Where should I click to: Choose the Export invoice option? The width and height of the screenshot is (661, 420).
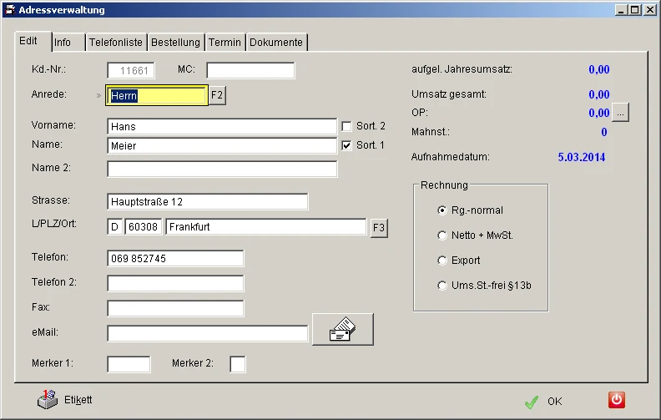442,261
